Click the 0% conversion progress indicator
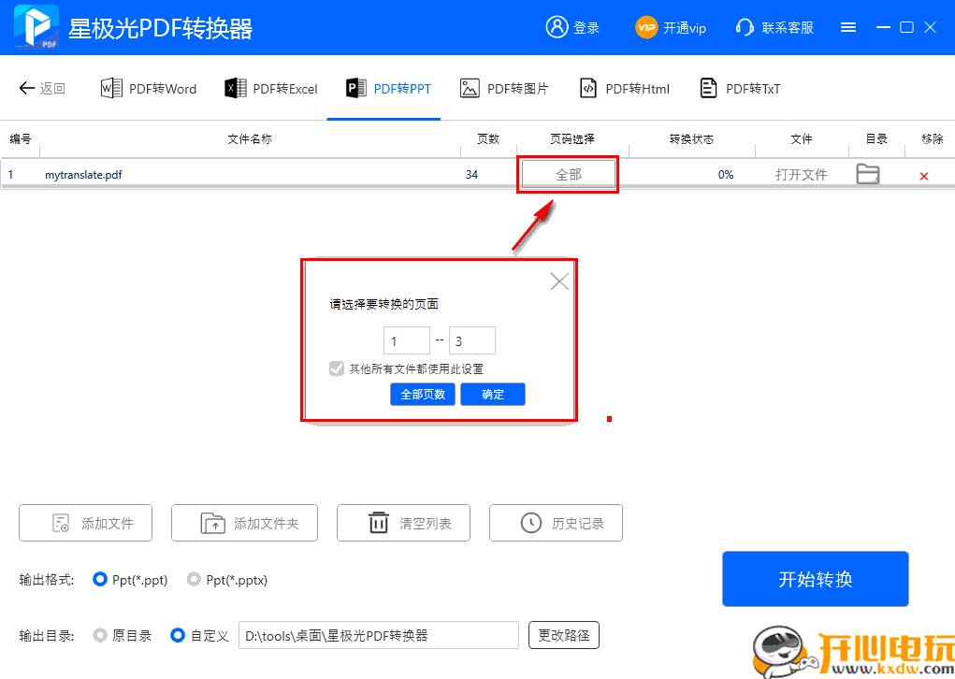 [726, 174]
